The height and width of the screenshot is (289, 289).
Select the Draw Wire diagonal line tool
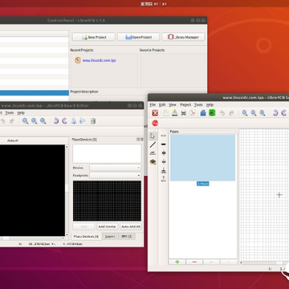point(153,144)
